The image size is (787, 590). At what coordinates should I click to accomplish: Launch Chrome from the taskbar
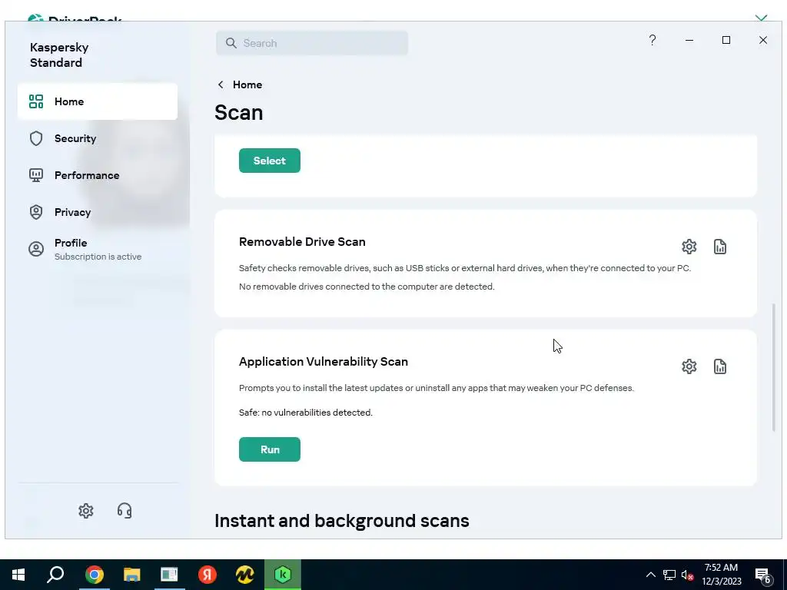94,575
